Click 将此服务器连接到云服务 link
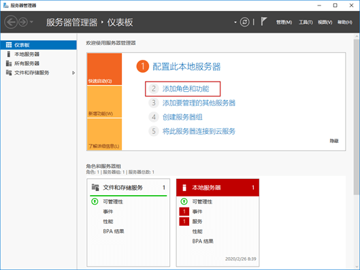 click(199, 131)
